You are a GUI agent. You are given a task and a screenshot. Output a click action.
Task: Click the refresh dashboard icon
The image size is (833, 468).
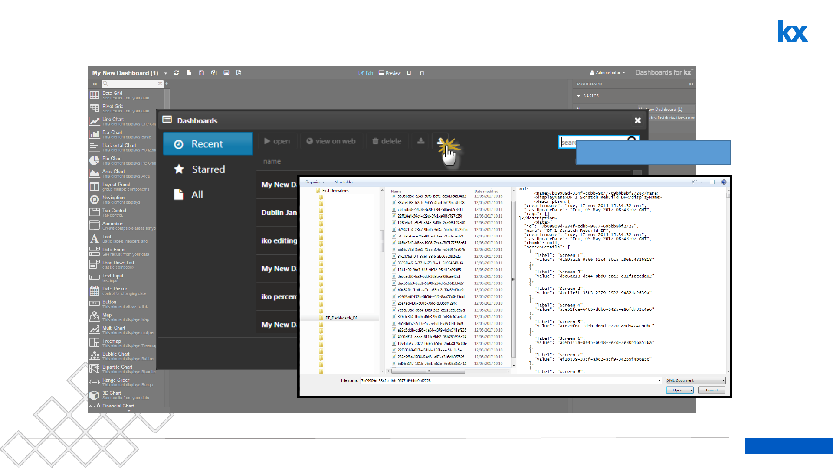177,73
